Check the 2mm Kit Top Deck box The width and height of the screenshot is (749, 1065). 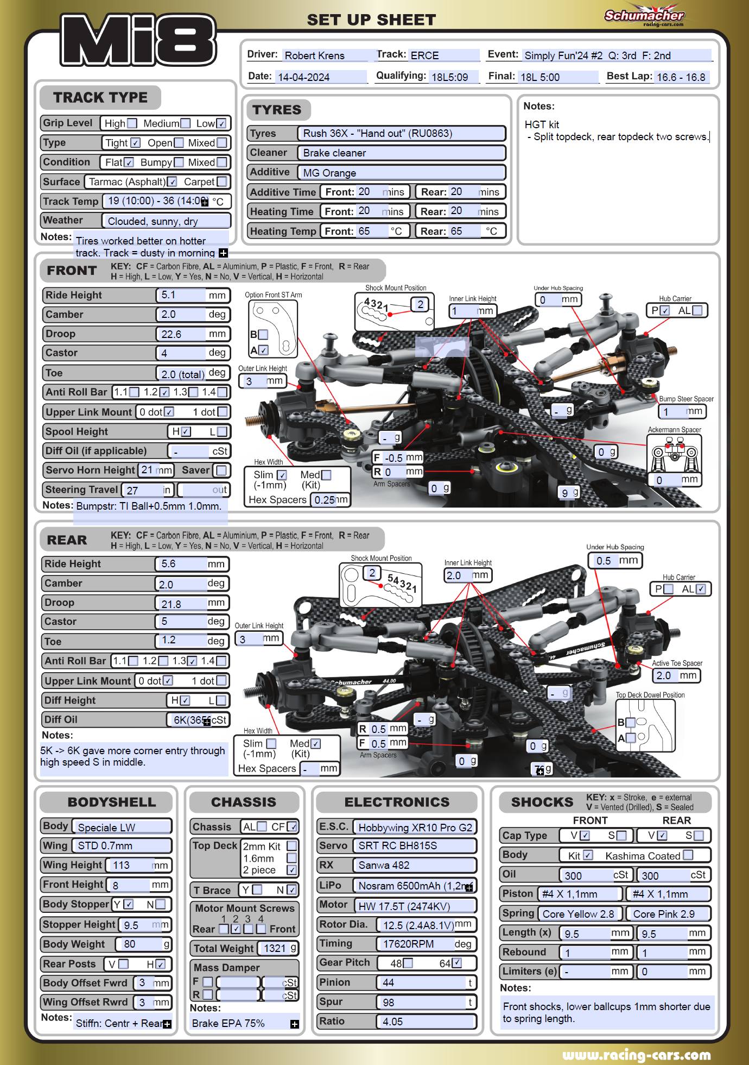[291, 846]
